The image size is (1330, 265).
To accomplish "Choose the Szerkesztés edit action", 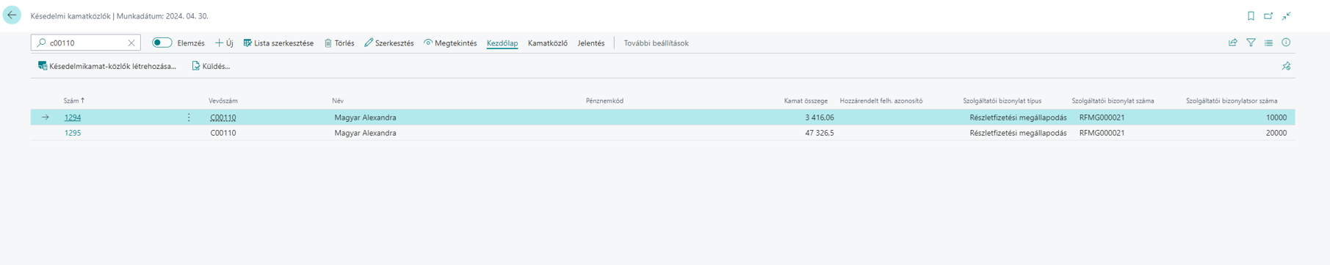I will [x=389, y=43].
